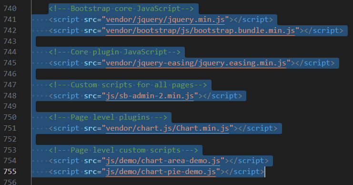Image resolution: width=353 pixels, height=185 pixels.
Task: Click the 'Page level custom scripts' comment
Action: 123,150
